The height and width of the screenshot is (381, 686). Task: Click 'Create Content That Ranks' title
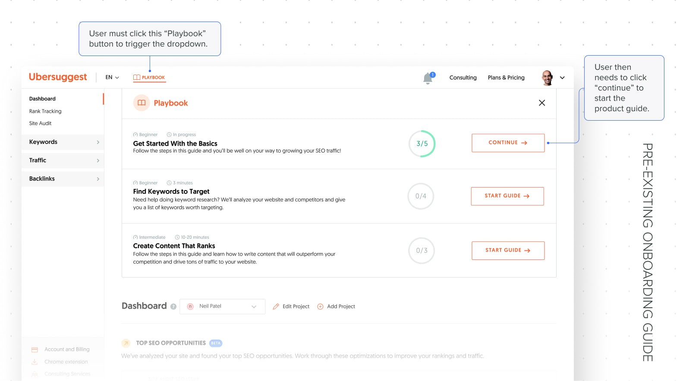click(x=174, y=246)
